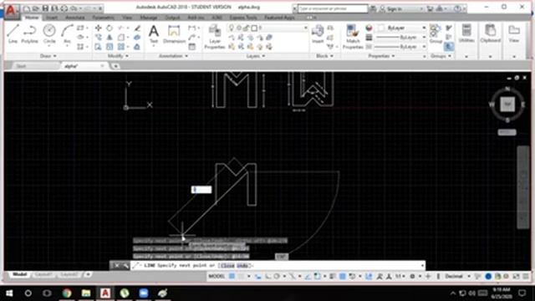This screenshot has width=535, height=301.
Task: Open the Decimal units dropdown
Action: 458,277
